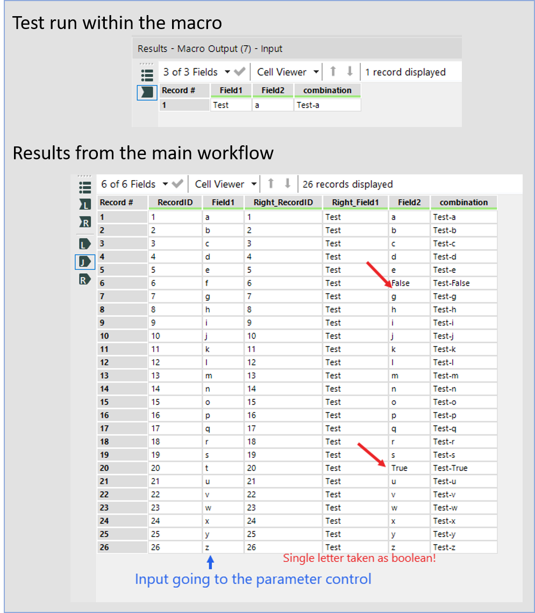Select the Macro Output anchor icon
Image resolution: width=535 pixels, height=613 pixels.
[x=147, y=93]
